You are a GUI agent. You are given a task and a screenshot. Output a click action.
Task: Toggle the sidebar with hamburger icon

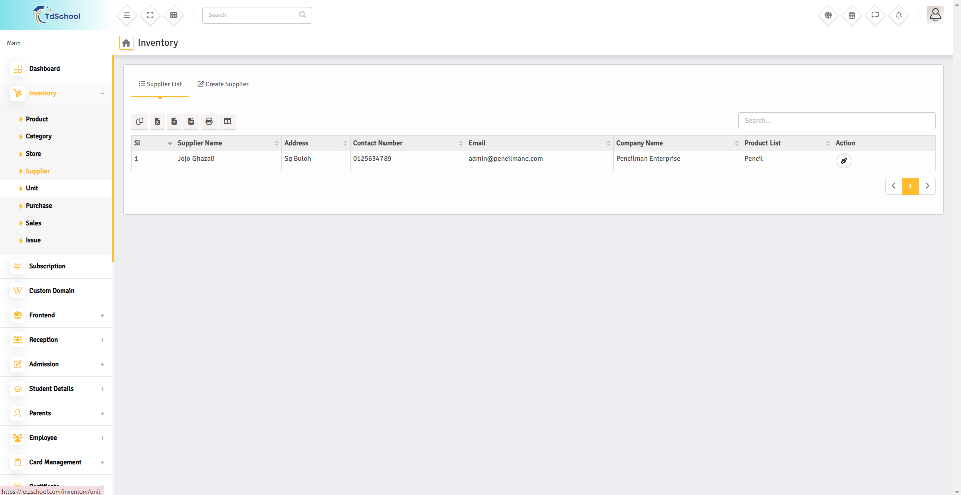click(x=127, y=15)
